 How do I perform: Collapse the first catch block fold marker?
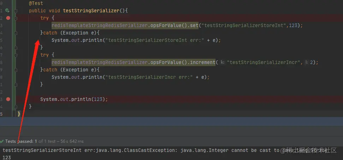point(16,33)
